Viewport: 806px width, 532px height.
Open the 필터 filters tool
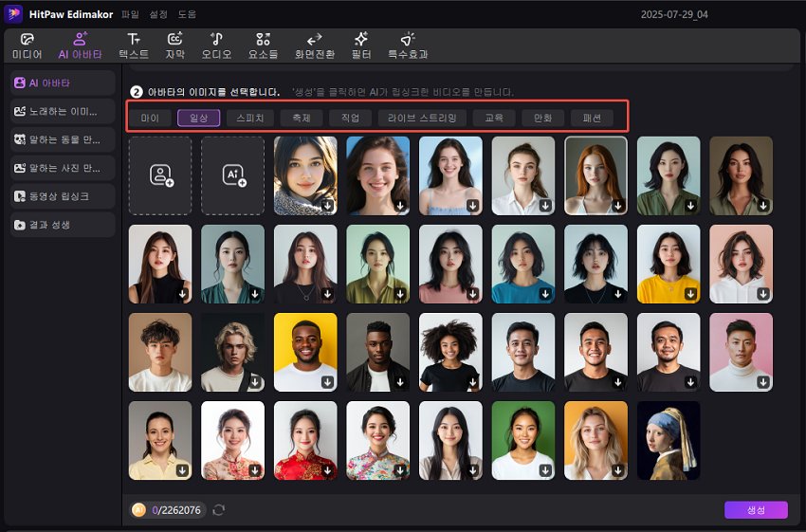pos(361,46)
